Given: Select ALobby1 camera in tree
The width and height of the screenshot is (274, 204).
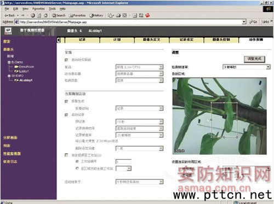Looking at the screenshot, I should 26,80.
